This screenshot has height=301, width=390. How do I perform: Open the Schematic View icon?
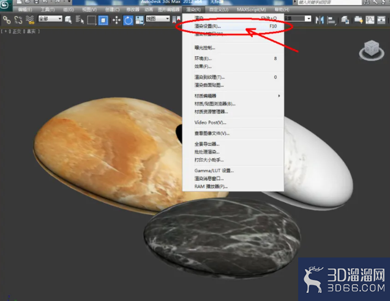(381, 20)
